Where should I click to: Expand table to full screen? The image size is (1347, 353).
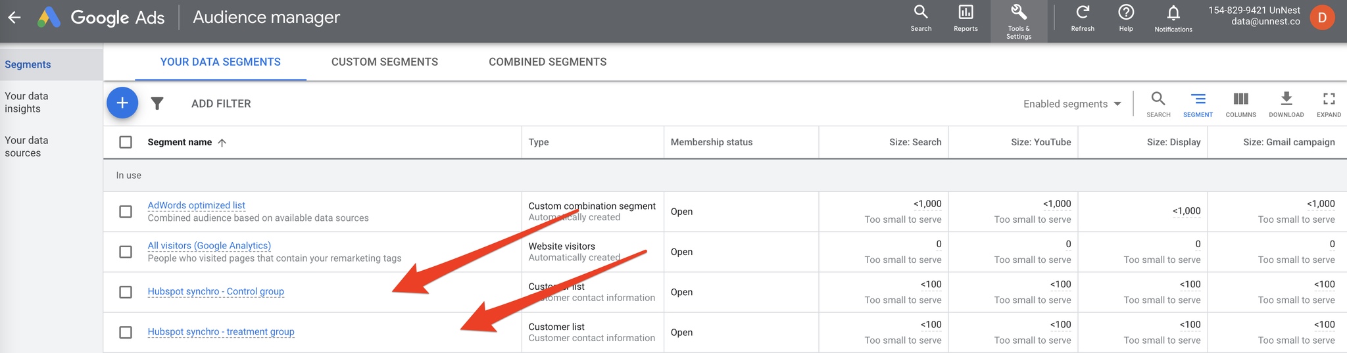tap(1329, 105)
